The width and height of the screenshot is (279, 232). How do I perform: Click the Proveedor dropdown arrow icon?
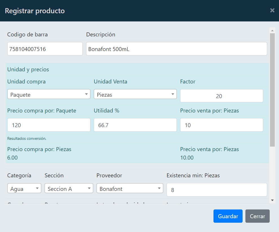pyautogui.click(x=159, y=189)
